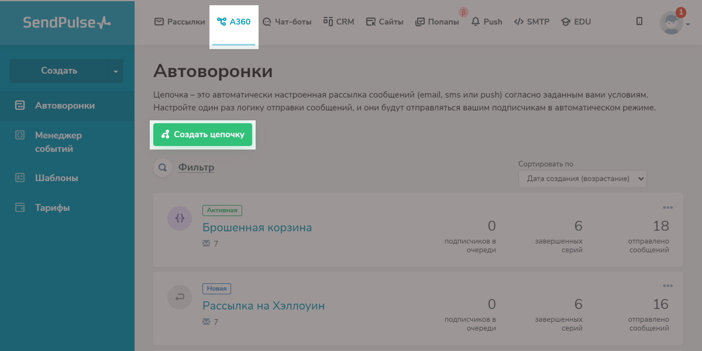Screen dimensions: 702x351
Task: Open three-dots menu for Рассылка на Хэллоуин
Action: tap(667, 286)
